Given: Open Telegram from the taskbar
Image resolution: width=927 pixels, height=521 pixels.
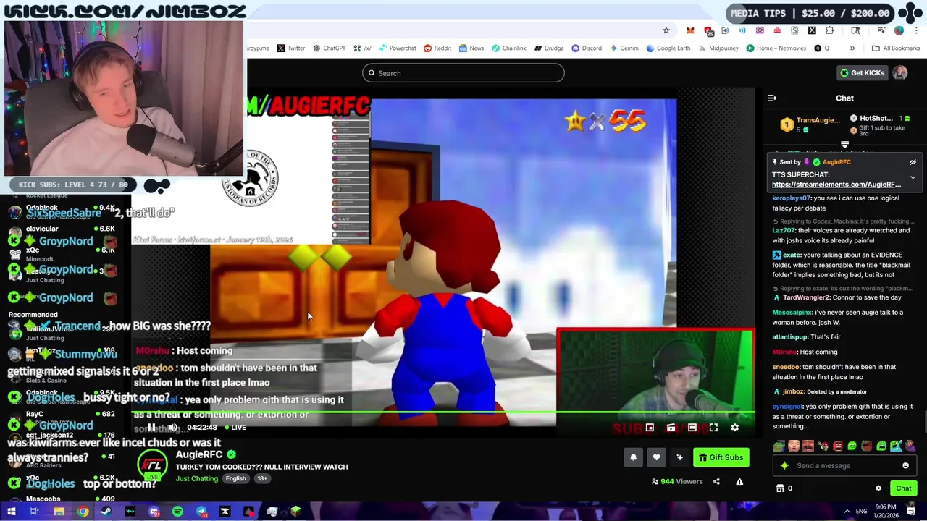Looking at the screenshot, I should click(201, 512).
